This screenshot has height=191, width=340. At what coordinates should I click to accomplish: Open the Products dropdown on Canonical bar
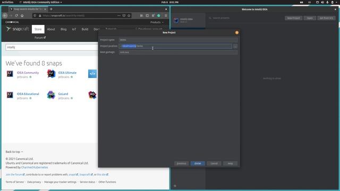(x=157, y=22)
